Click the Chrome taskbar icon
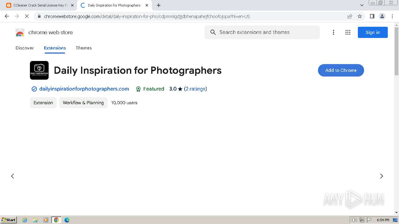Screen dimensions: 399x224 point(56,220)
